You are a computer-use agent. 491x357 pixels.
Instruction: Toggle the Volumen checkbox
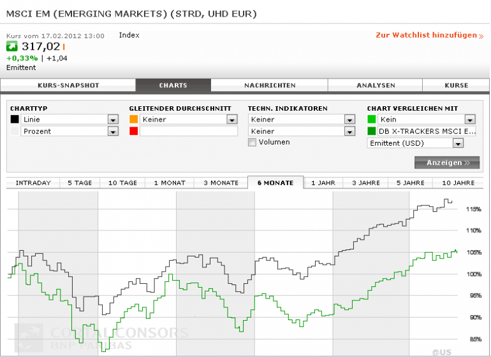(252, 143)
